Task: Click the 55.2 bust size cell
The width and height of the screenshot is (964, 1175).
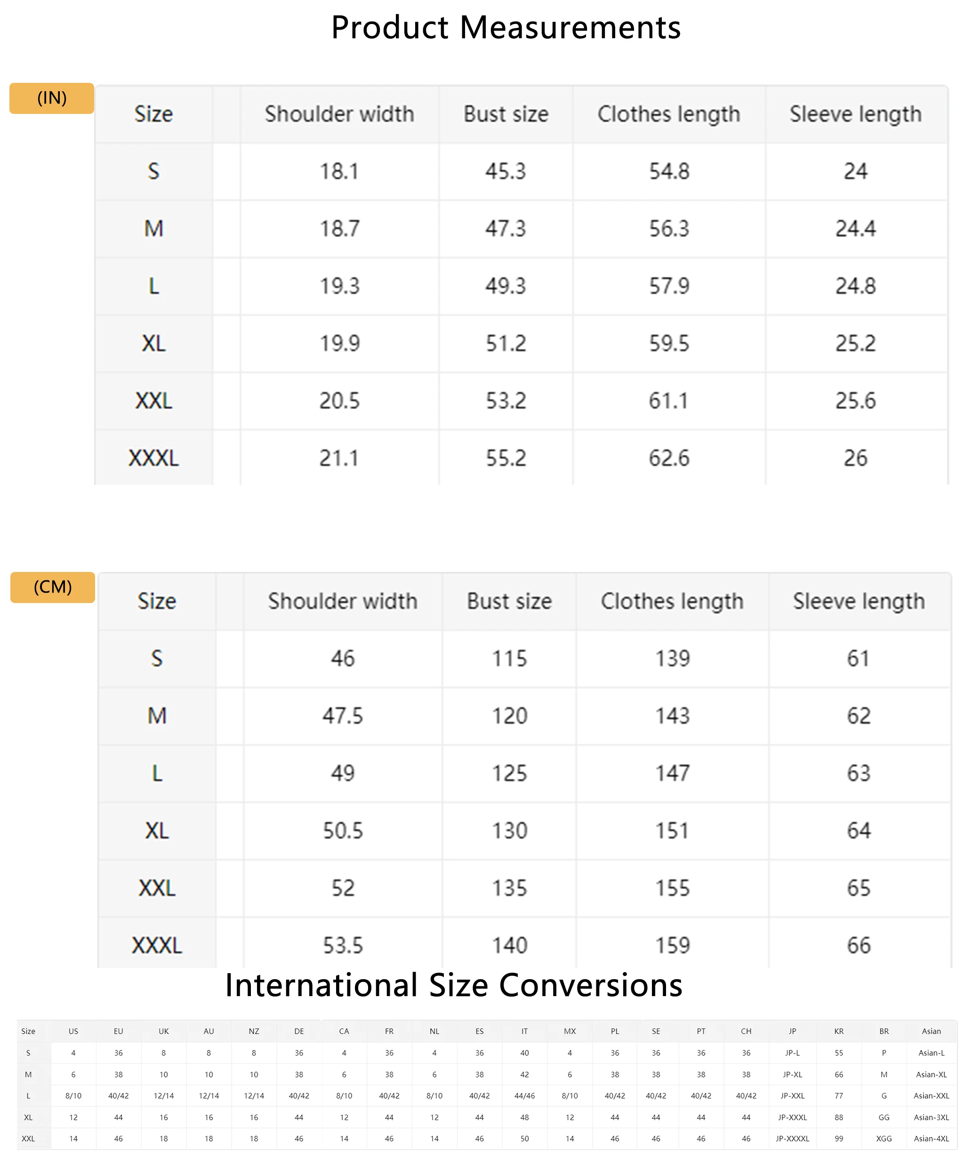Action: pos(506,458)
